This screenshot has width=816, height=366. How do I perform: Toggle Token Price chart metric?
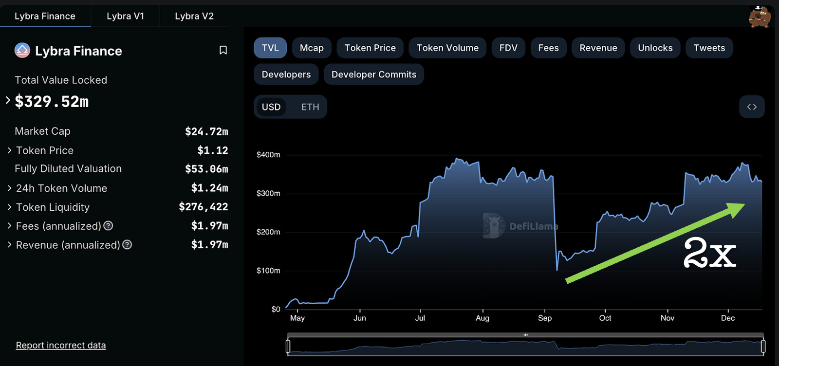pyautogui.click(x=370, y=48)
